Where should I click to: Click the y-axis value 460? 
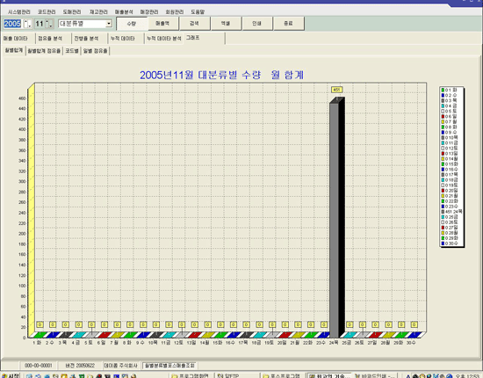click(22, 98)
